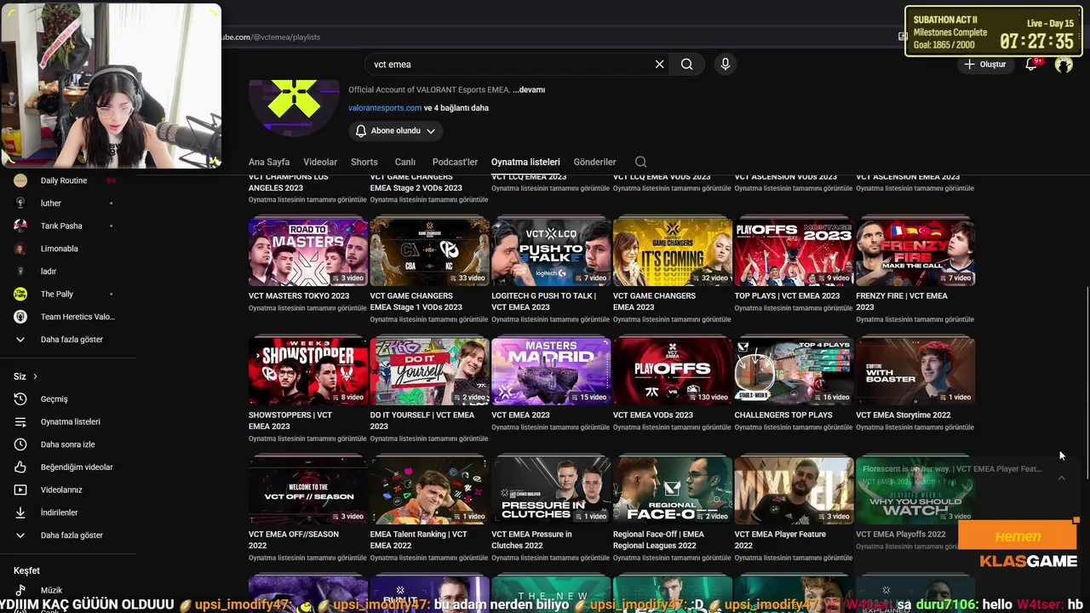The height and width of the screenshot is (613, 1090).
Task: Open Abone olundu subscription dropdown
Action: pos(395,131)
